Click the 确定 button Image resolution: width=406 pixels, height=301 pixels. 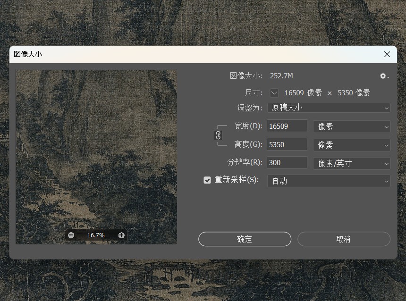245,239
